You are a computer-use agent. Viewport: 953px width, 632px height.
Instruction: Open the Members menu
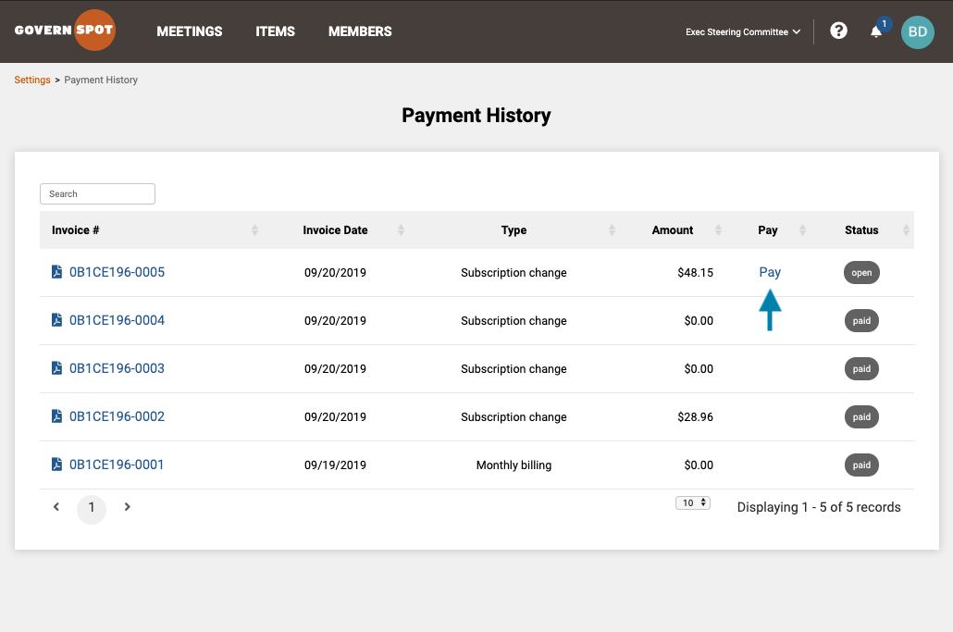[360, 31]
